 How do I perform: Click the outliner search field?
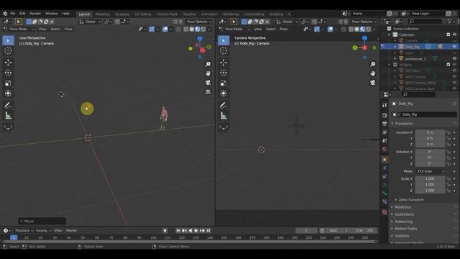[x=425, y=22]
